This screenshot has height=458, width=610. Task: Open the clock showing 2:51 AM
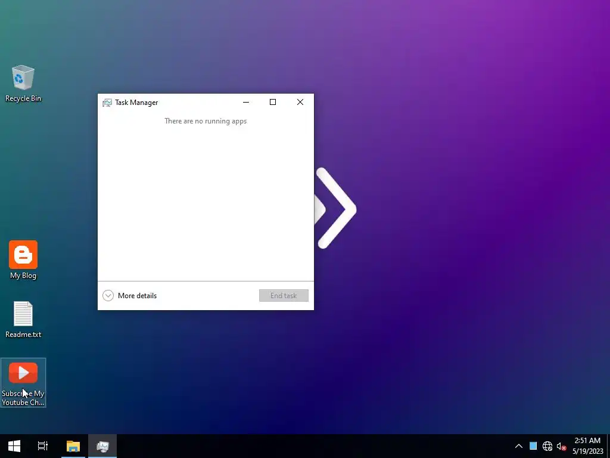click(587, 446)
